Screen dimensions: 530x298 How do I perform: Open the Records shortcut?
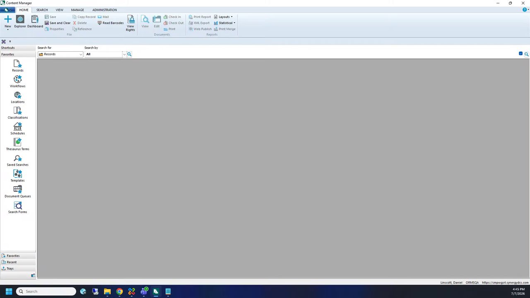(18, 66)
